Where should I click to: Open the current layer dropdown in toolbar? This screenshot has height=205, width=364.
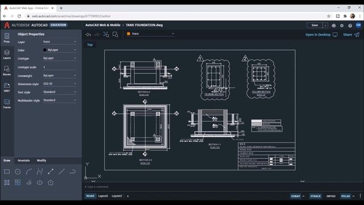click(x=150, y=34)
